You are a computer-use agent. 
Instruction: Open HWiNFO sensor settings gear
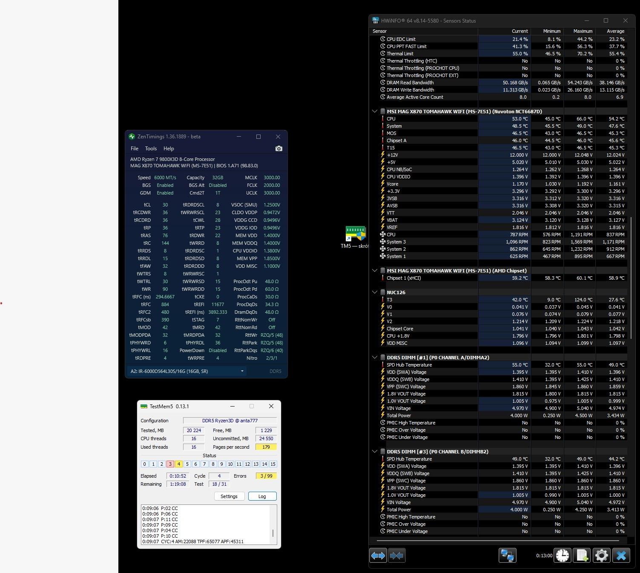click(601, 556)
